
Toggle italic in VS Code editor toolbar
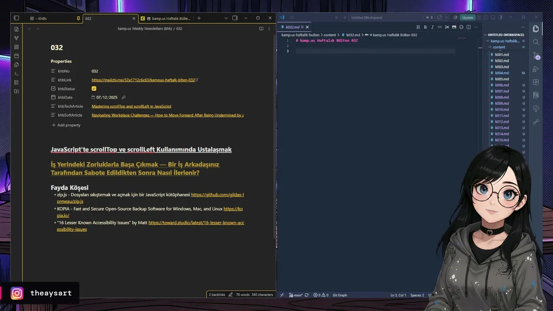pyautogui.click(x=432, y=27)
